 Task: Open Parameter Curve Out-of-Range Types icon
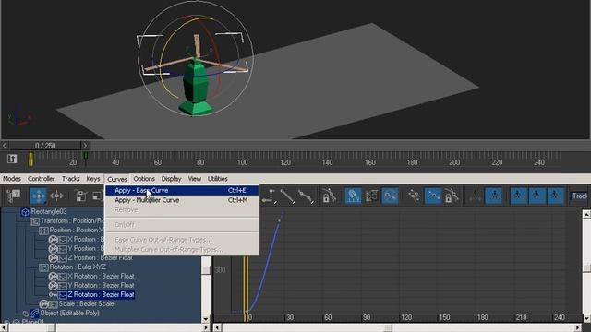pos(371,196)
